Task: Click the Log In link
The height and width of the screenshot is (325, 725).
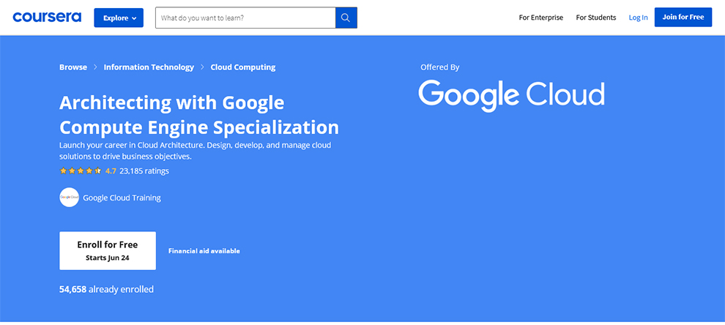Action: point(638,18)
